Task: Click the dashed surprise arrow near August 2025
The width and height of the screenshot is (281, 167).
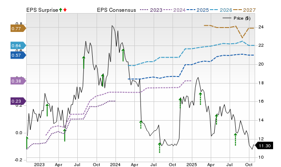Action: pos(235,139)
